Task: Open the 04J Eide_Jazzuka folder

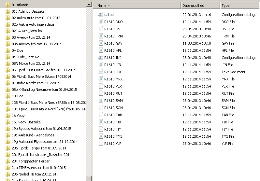Action: click(25, 57)
